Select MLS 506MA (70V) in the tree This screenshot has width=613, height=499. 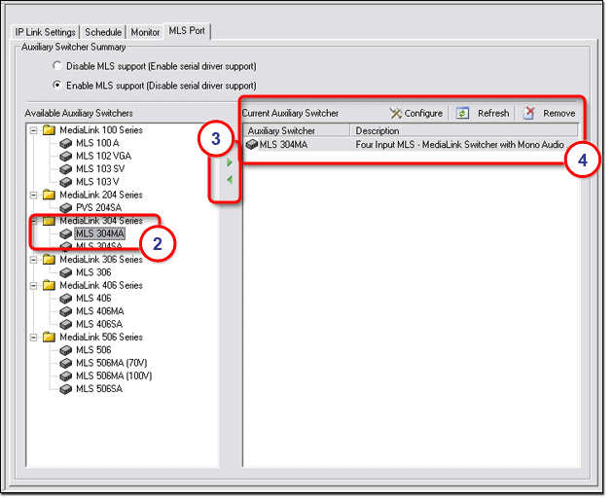click(x=113, y=363)
